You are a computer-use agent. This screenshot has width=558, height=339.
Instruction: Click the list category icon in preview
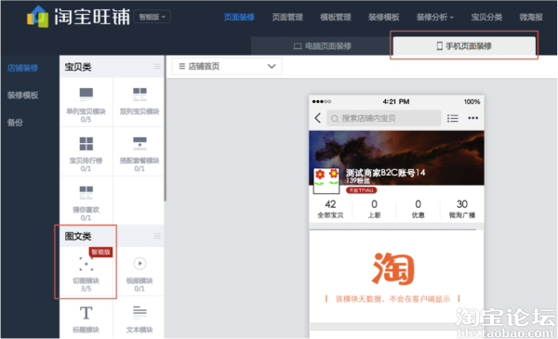[452, 118]
